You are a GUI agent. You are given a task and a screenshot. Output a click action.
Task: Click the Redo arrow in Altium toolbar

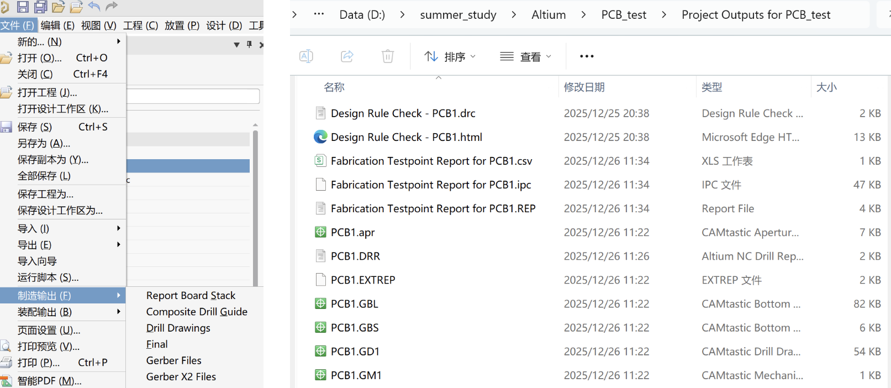112,7
